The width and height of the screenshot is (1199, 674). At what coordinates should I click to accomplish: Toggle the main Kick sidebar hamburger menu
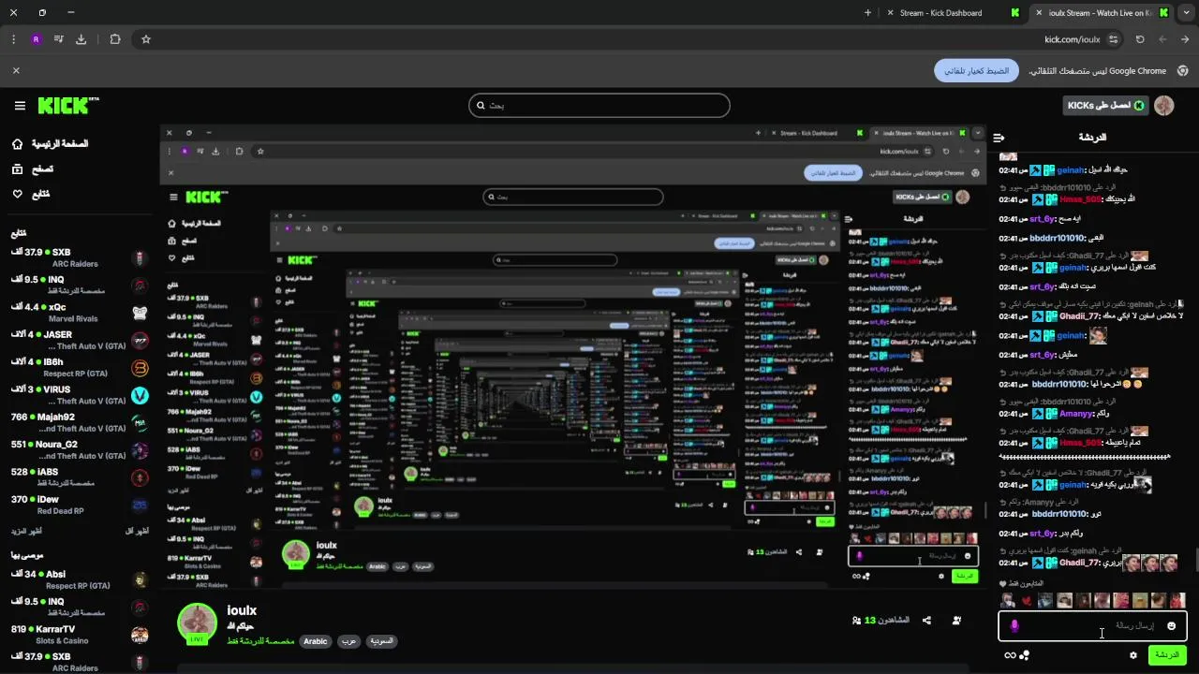20,106
